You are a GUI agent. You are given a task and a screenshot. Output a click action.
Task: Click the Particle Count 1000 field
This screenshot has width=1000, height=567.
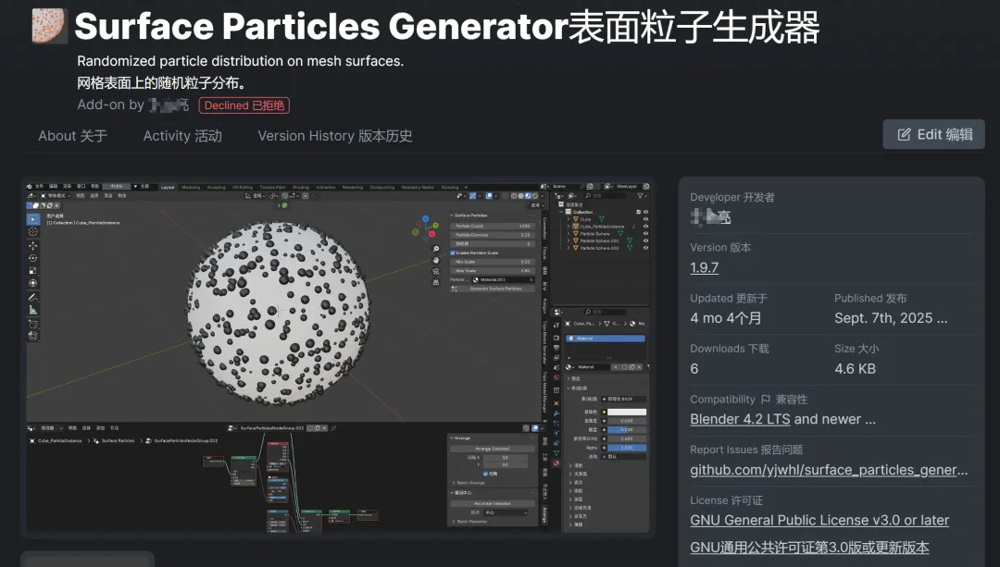pos(493,227)
